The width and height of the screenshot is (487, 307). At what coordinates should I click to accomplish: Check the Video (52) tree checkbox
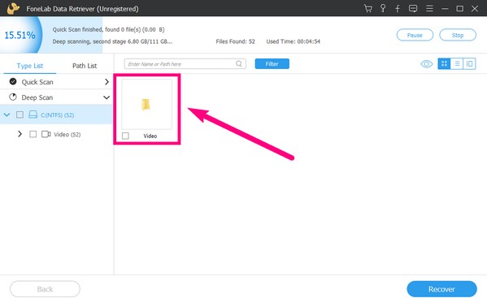click(x=33, y=134)
